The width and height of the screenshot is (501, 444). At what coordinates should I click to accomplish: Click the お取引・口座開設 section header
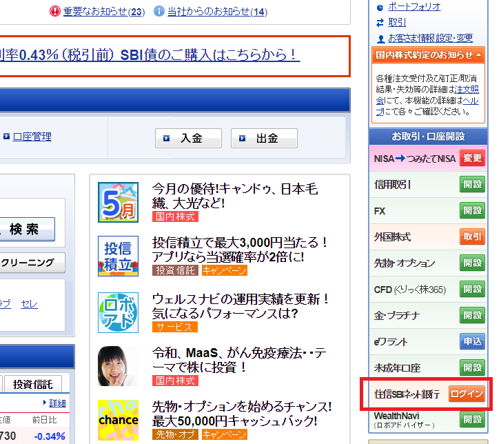428,137
